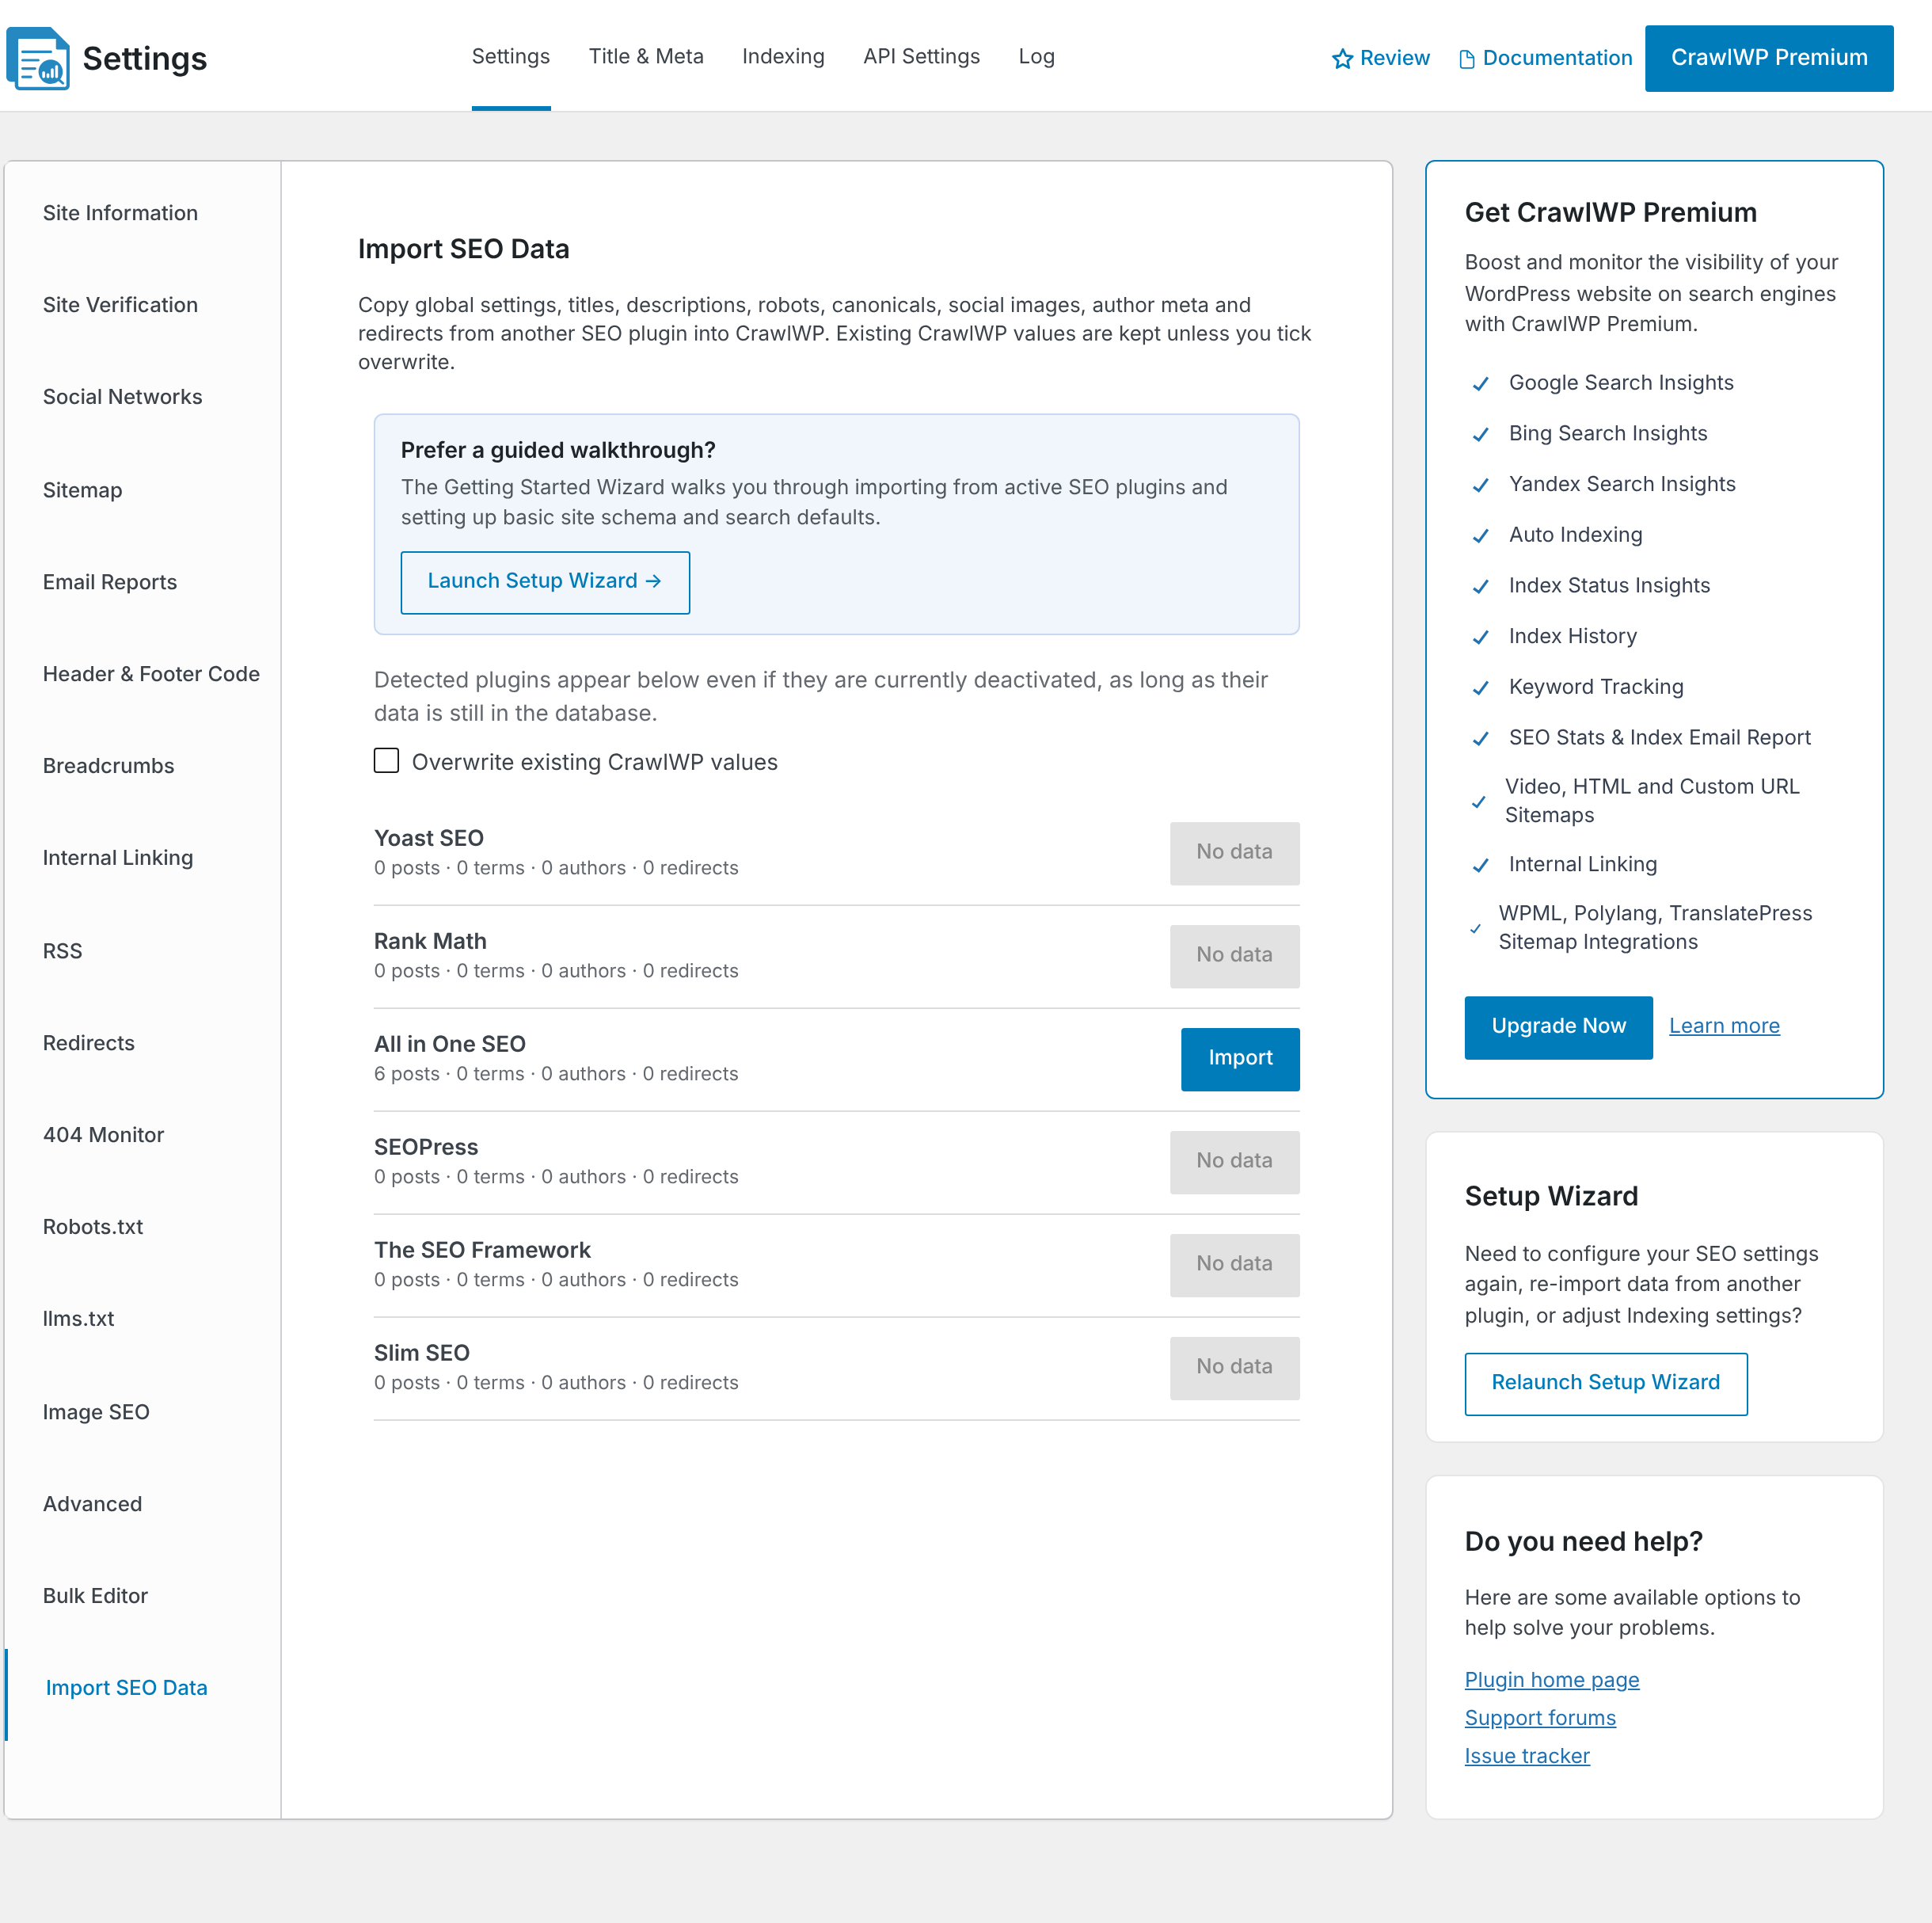This screenshot has width=1932, height=1923.
Task: Select Email Reports in sidebar
Action: 110,582
